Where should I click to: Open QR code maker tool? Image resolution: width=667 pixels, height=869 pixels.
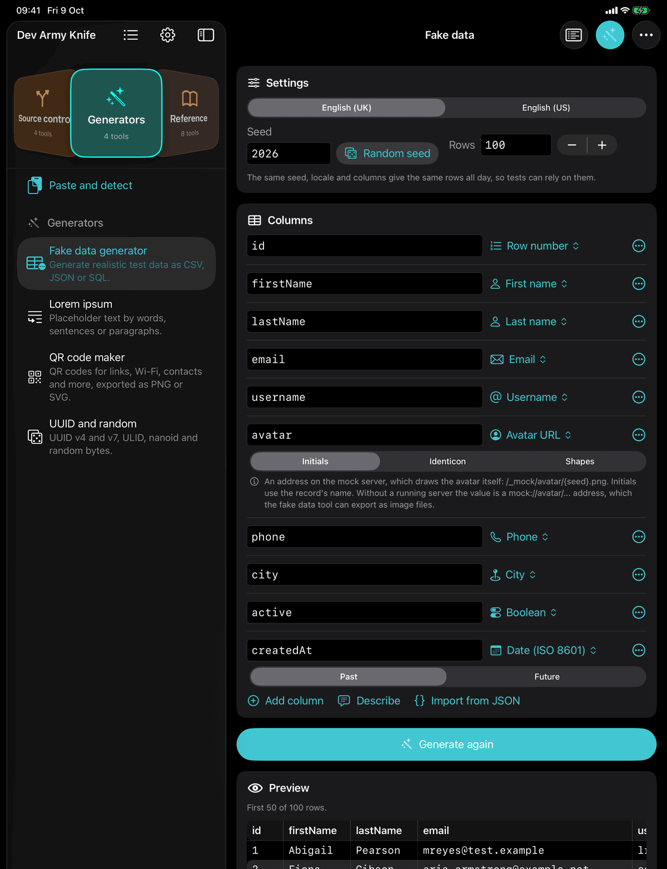[116, 377]
